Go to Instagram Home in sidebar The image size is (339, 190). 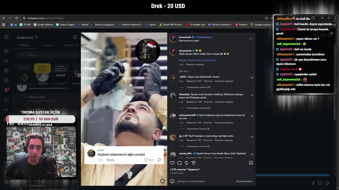pos(6,51)
